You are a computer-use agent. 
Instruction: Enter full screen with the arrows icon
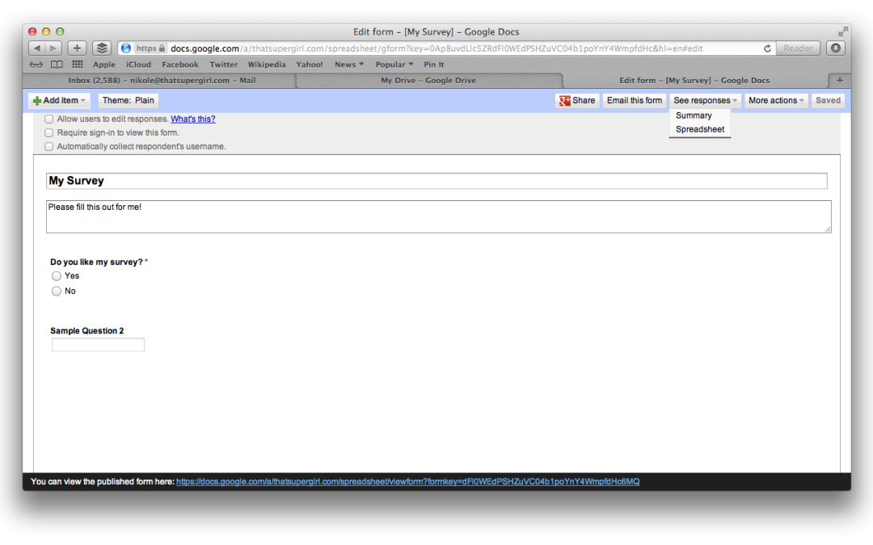842,31
